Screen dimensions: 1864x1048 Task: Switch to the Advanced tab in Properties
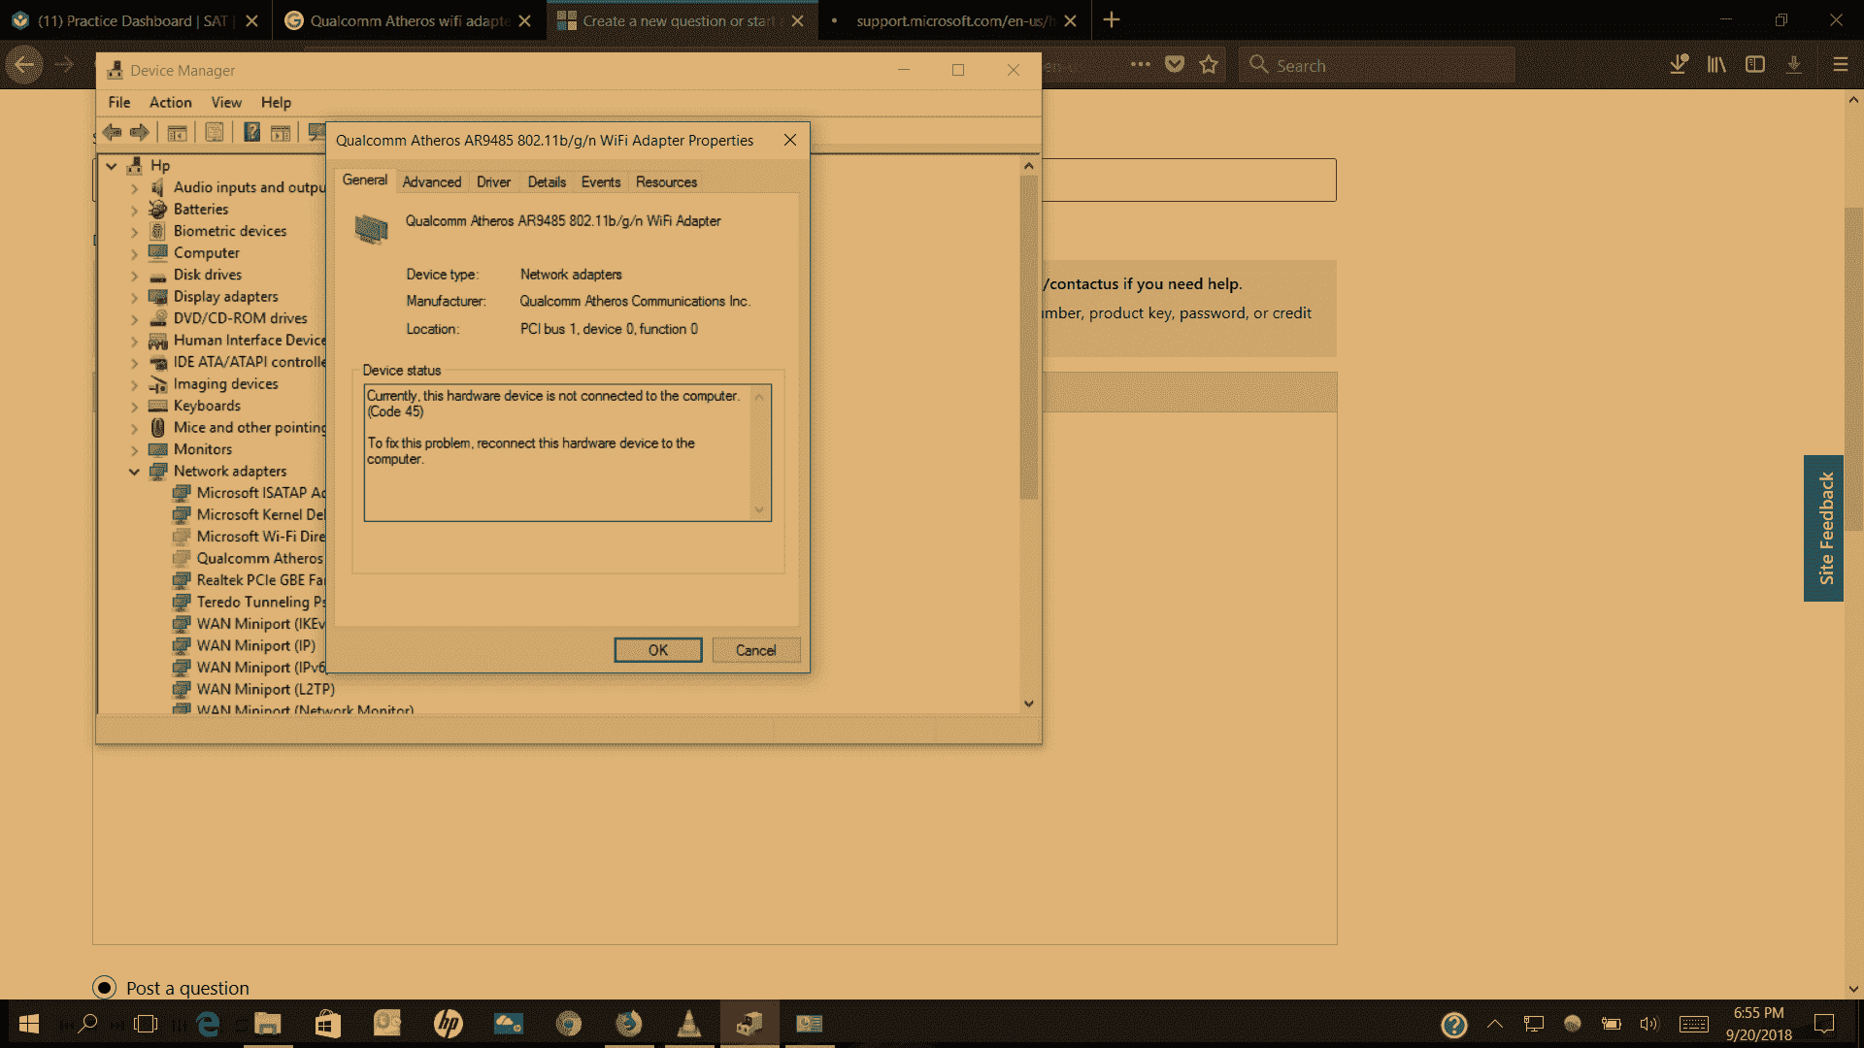[432, 181]
